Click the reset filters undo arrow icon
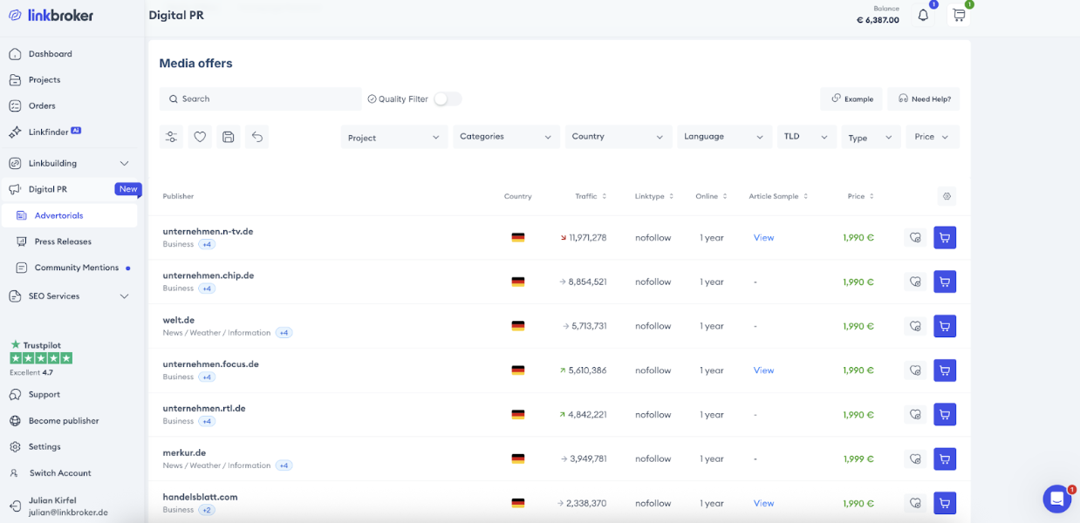The width and height of the screenshot is (1080, 523). point(256,137)
